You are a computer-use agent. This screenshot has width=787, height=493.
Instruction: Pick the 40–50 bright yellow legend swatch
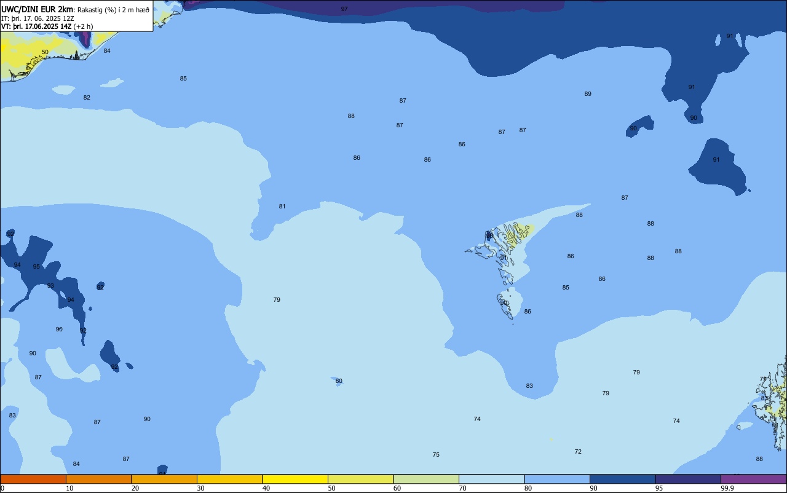295,479
